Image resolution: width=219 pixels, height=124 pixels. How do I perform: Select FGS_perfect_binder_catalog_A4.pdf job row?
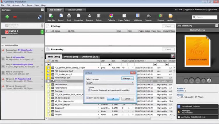pos(109,68)
